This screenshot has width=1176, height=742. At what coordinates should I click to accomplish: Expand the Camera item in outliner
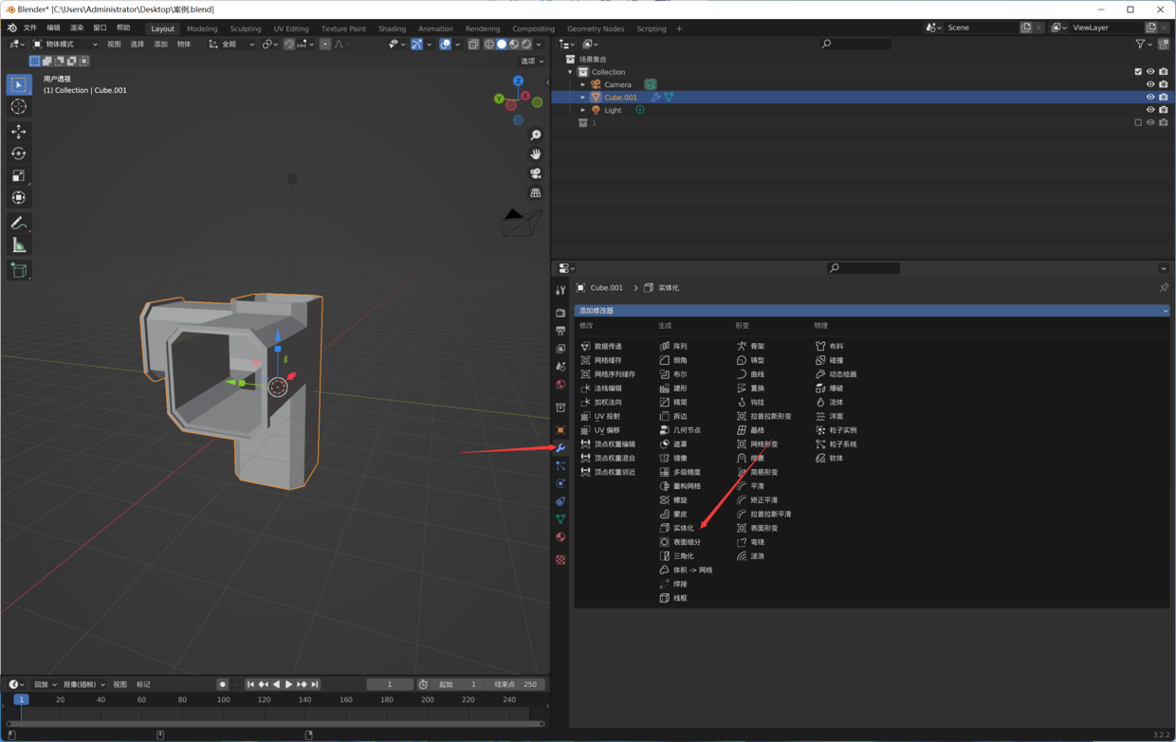pos(583,84)
